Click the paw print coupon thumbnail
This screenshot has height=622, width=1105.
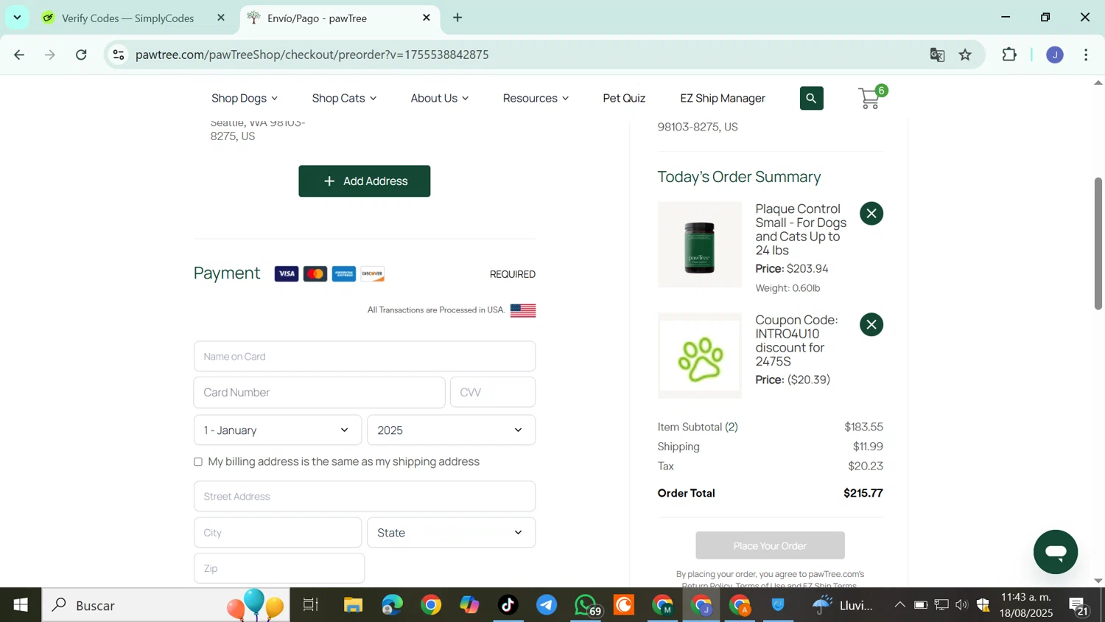tap(699, 356)
